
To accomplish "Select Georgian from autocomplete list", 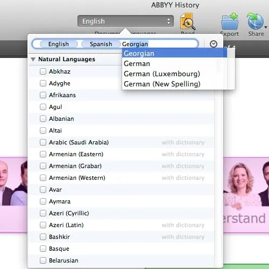I will [174, 53].
